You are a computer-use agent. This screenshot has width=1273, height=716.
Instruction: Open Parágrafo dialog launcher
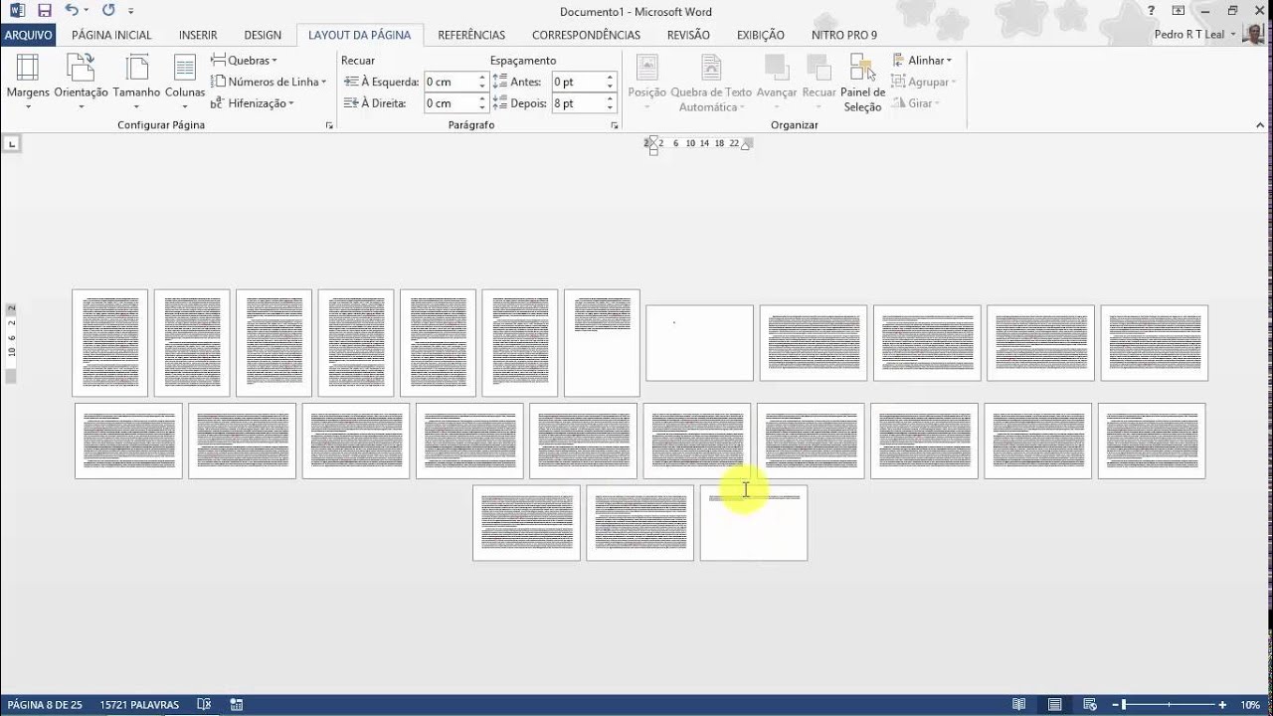click(x=614, y=126)
